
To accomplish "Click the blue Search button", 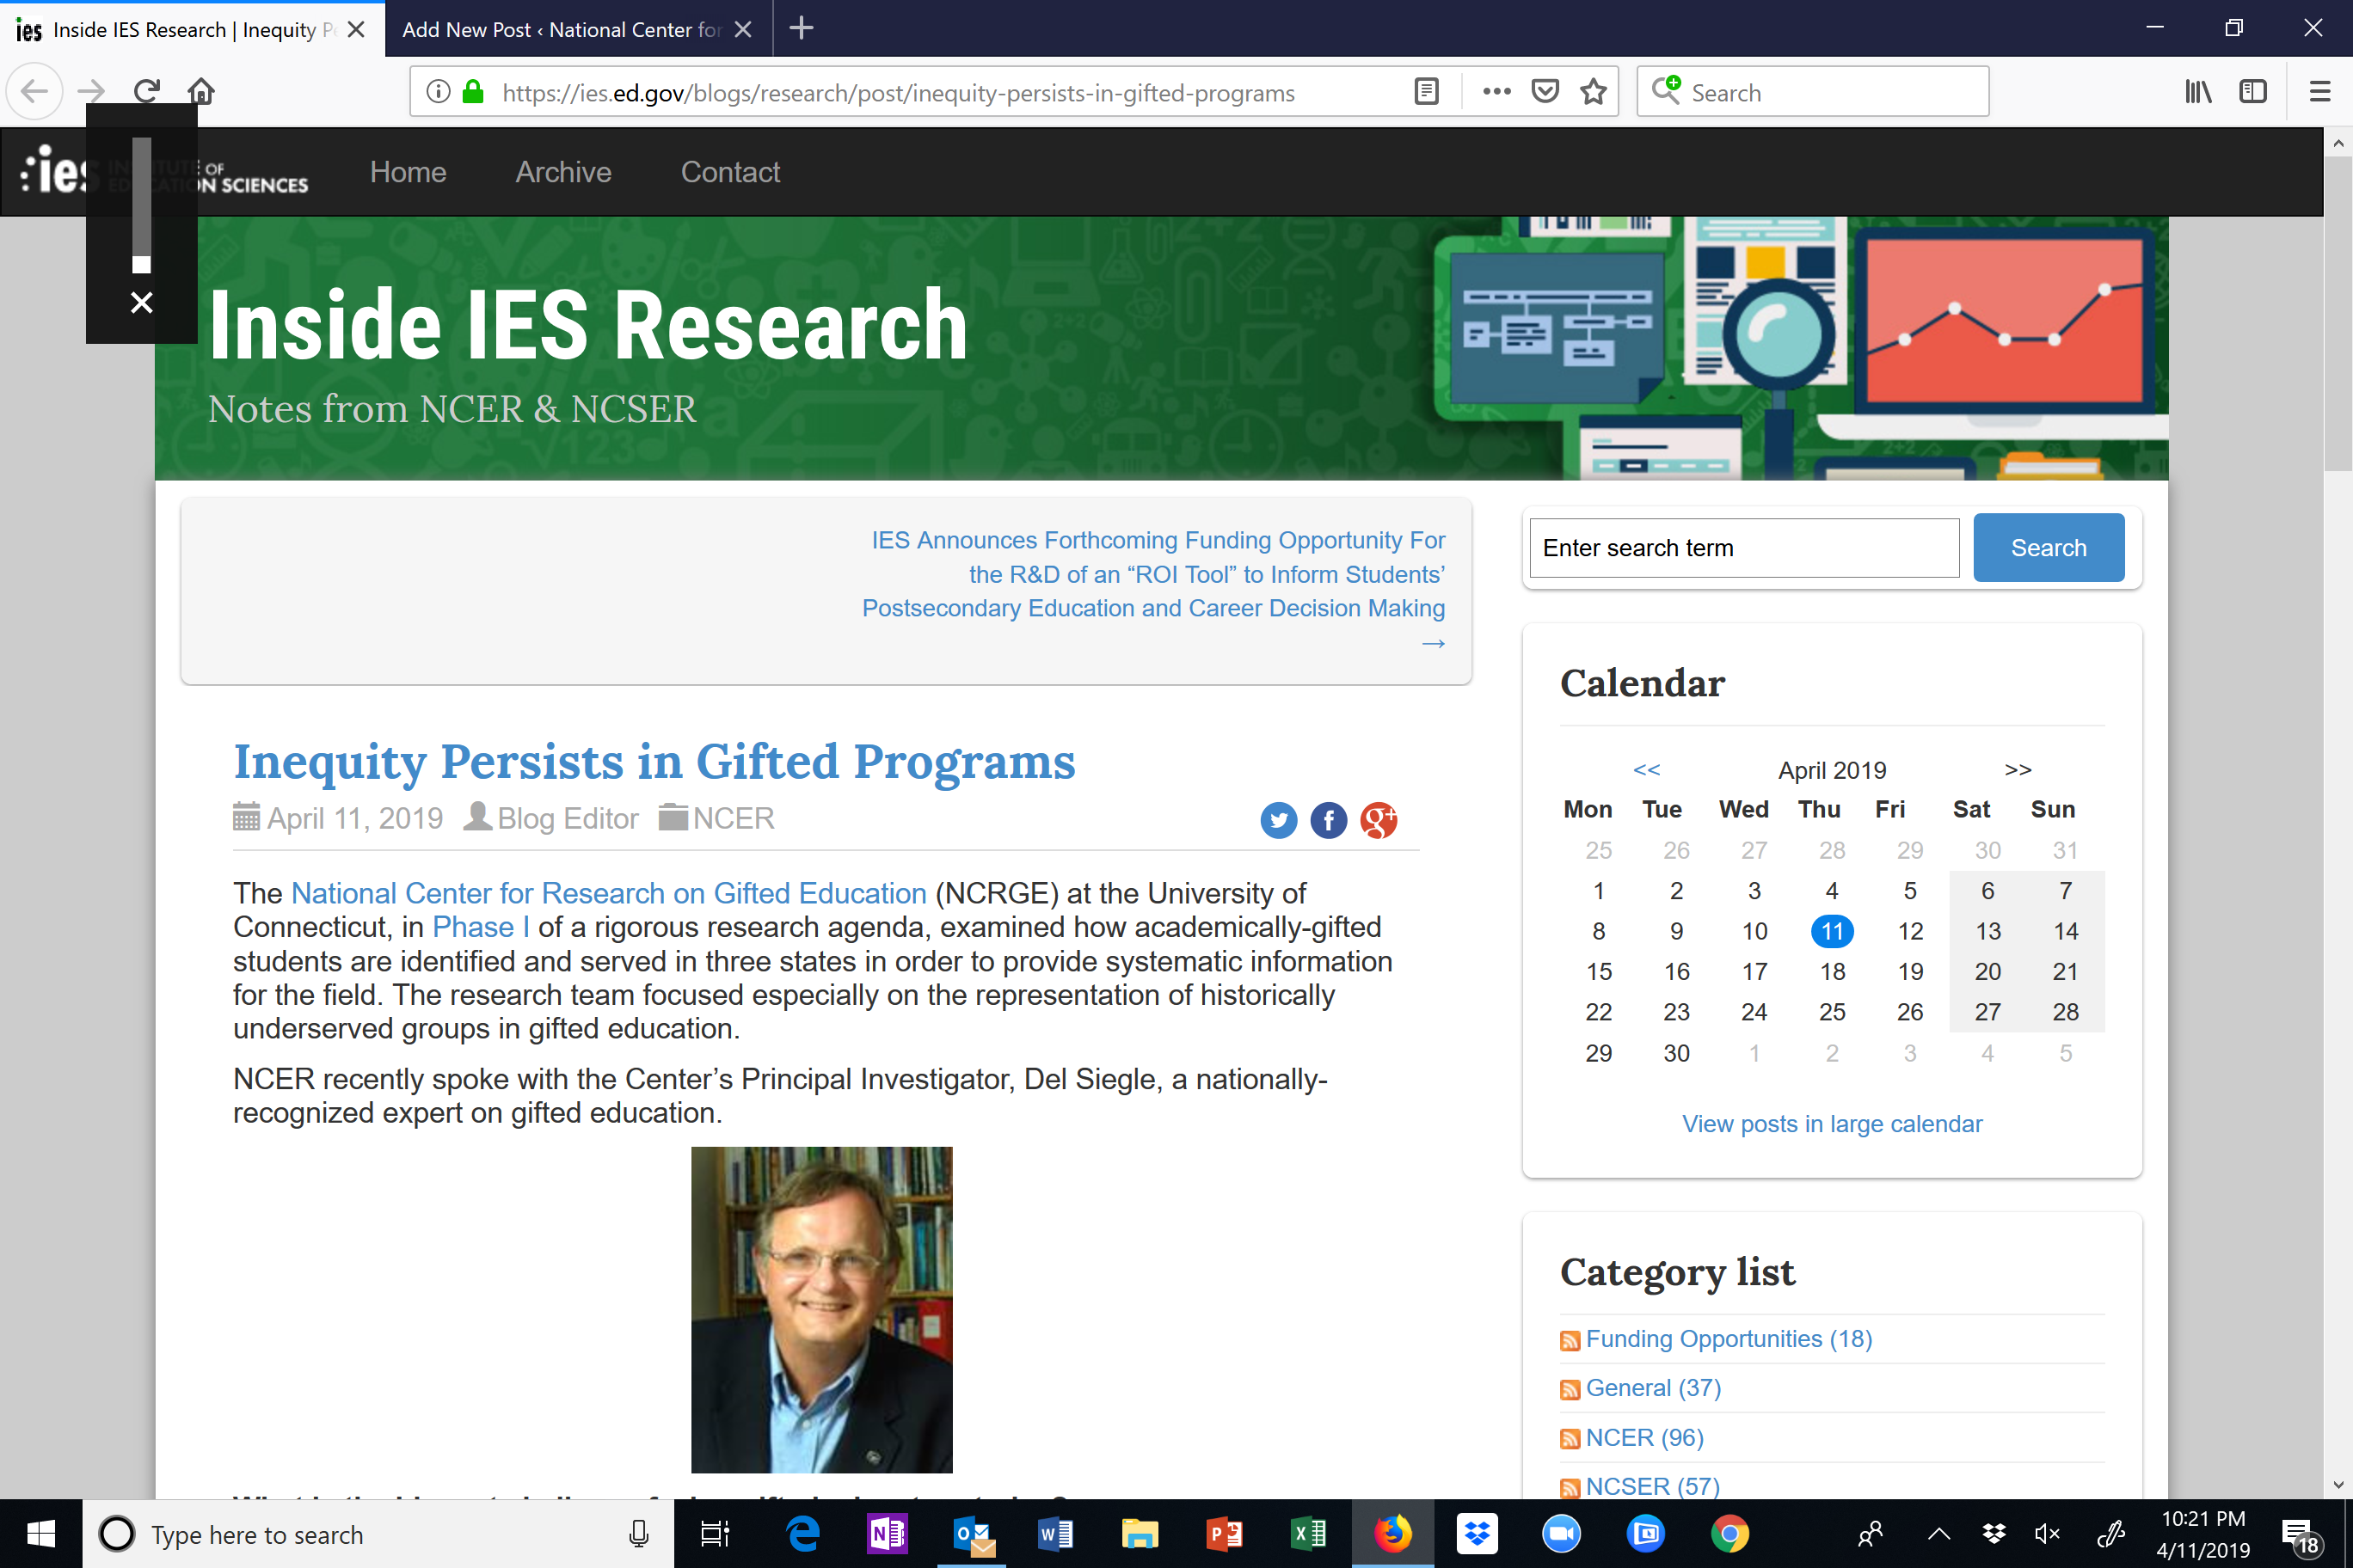I will [x=2048, y=547].
